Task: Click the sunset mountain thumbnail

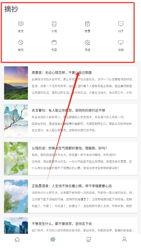Action: point(16,83)
